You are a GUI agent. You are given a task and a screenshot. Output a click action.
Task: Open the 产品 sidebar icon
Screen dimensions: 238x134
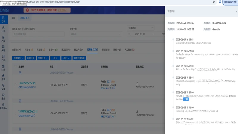[3, 58]
